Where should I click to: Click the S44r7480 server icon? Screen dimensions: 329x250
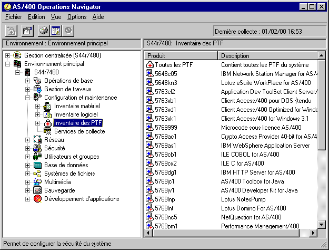click(27, 72)
